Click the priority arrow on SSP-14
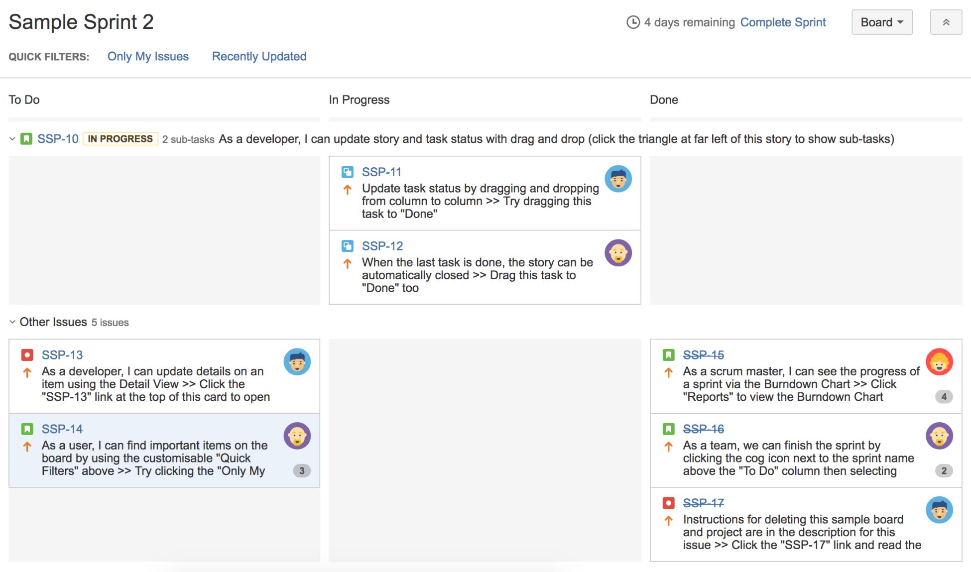Screen dimensions: 971x572 pyautogui.click(x=27, y=447)
